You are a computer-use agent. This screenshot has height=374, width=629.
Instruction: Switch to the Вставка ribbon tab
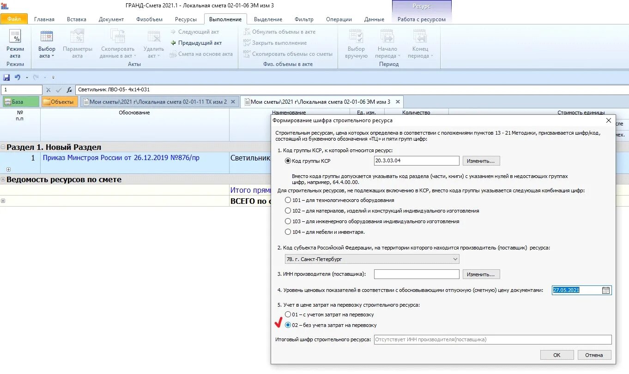[77, 19]
